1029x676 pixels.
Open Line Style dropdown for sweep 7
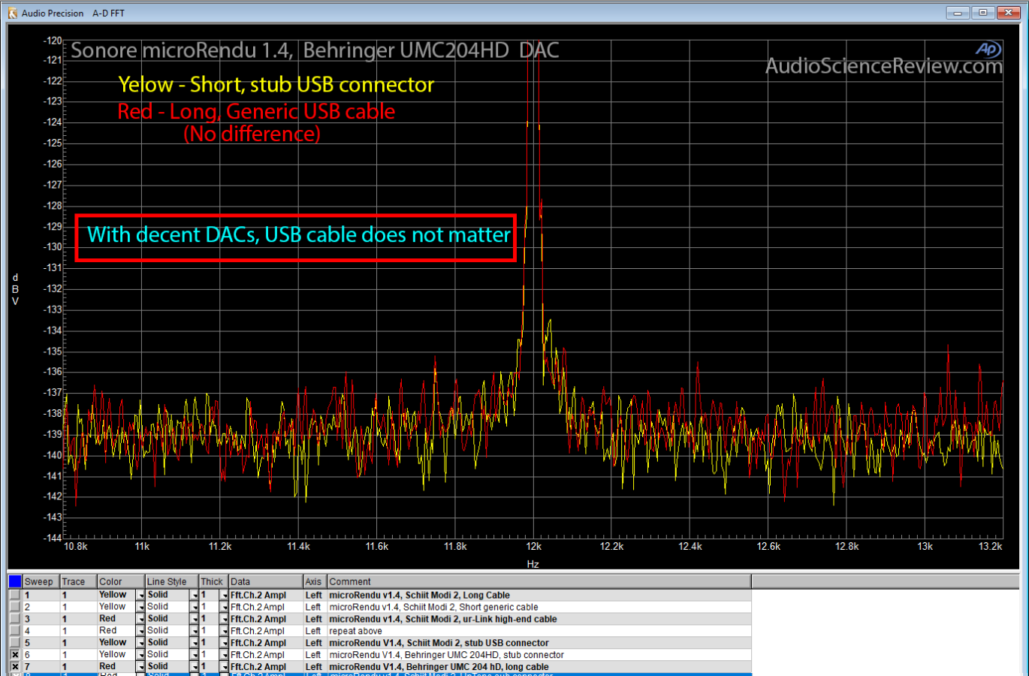[x=195, y=667]
